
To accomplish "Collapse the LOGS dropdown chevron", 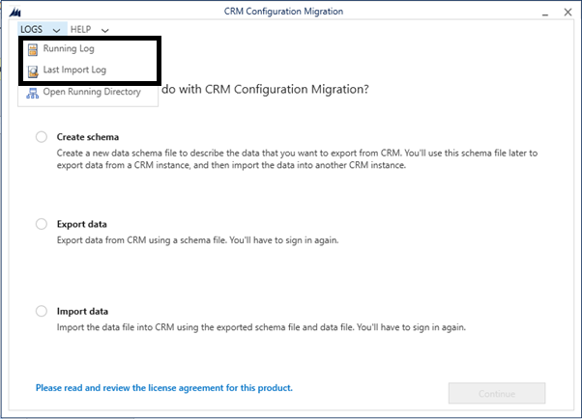I will pyautogui.click(x=56, y=30).
